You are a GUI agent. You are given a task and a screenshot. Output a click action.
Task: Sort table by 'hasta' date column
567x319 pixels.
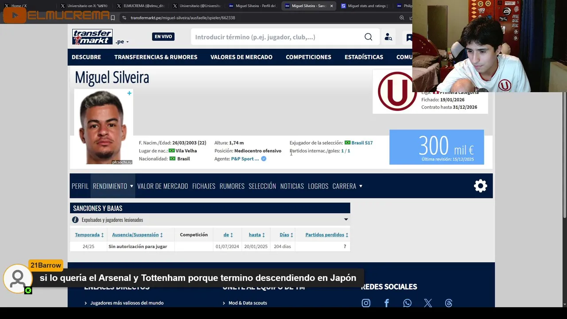(256, 235)
